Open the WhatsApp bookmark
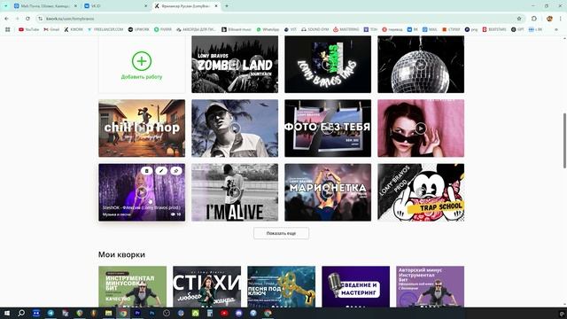The height and width of the screenshot is (319, 567). coord(268,29)
